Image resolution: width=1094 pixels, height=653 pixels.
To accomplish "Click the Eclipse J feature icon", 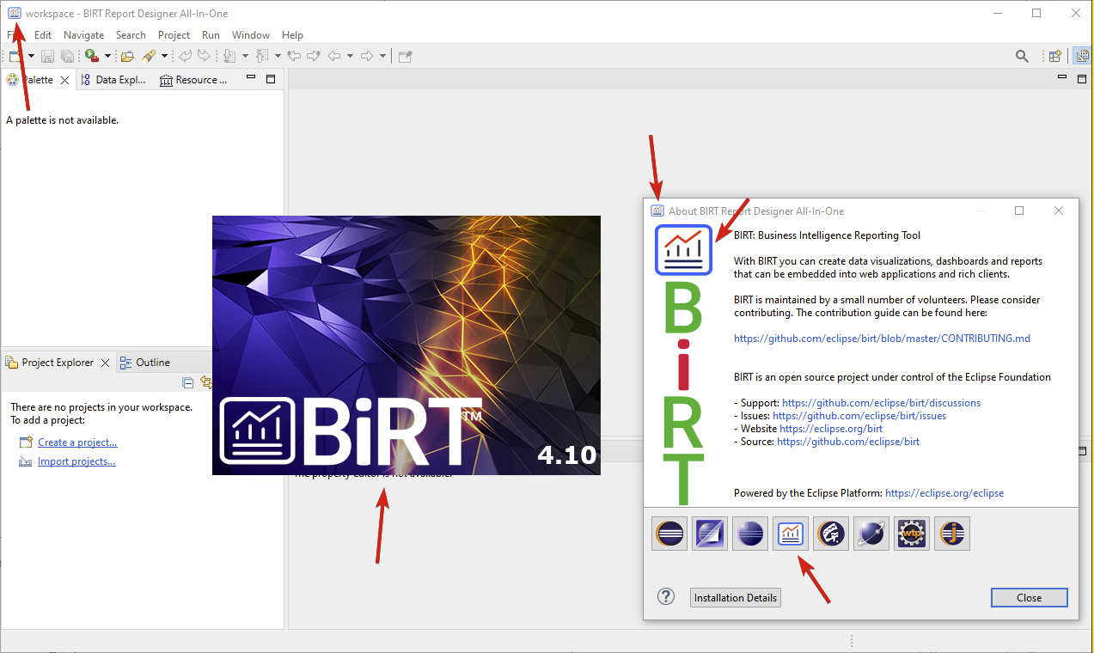I will point(951,534).
